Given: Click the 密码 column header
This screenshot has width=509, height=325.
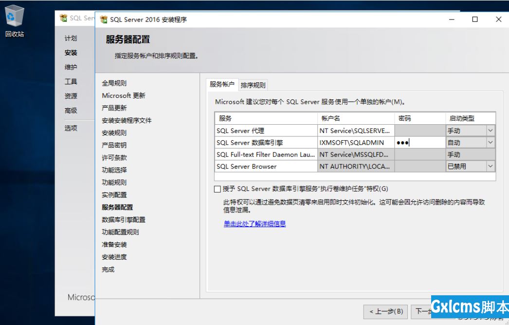Looking at the screenshot, I should tap(420, 118).
